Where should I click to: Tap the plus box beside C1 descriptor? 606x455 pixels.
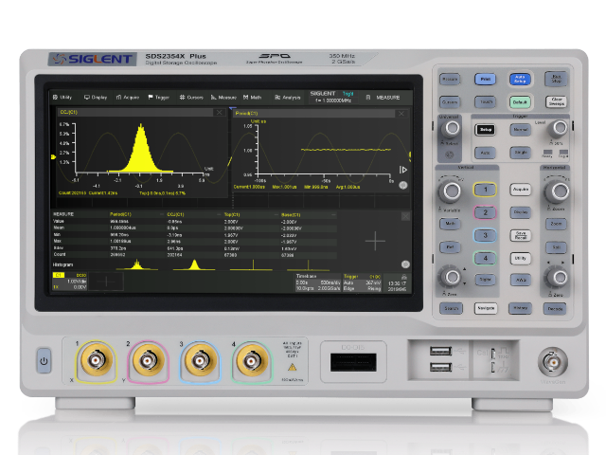click(106, 282)
